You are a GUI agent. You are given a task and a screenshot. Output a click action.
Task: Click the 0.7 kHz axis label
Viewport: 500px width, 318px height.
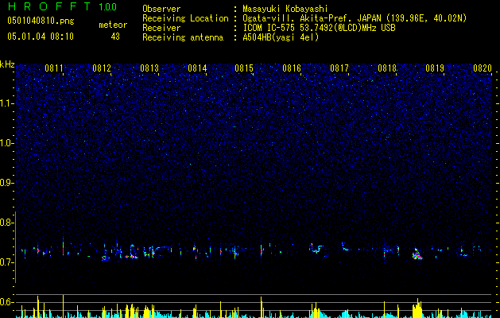(x=6, y=262)
